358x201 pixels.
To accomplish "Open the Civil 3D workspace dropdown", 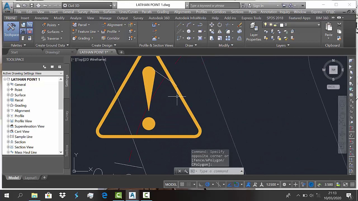I will [87, 5].
